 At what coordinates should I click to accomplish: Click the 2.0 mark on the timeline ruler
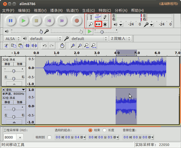point(77,53)
